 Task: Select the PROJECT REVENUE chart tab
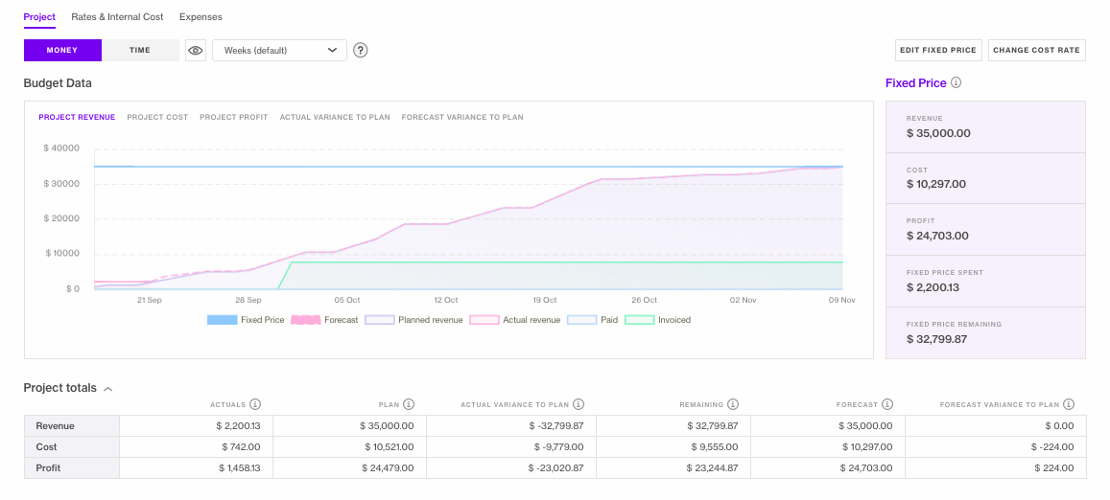[77, 118]
